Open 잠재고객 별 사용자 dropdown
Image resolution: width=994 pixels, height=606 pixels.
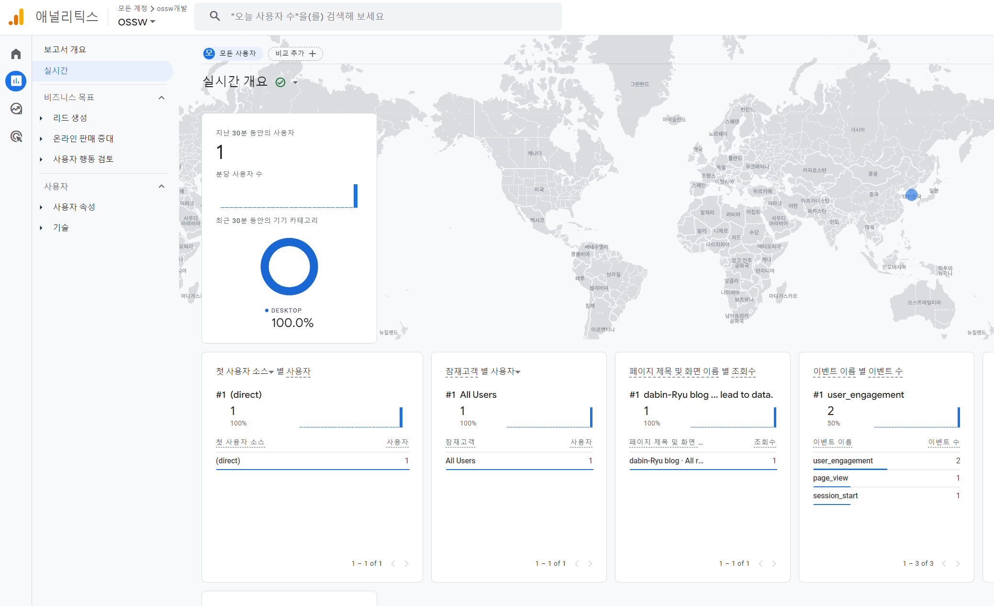[518, 372]
